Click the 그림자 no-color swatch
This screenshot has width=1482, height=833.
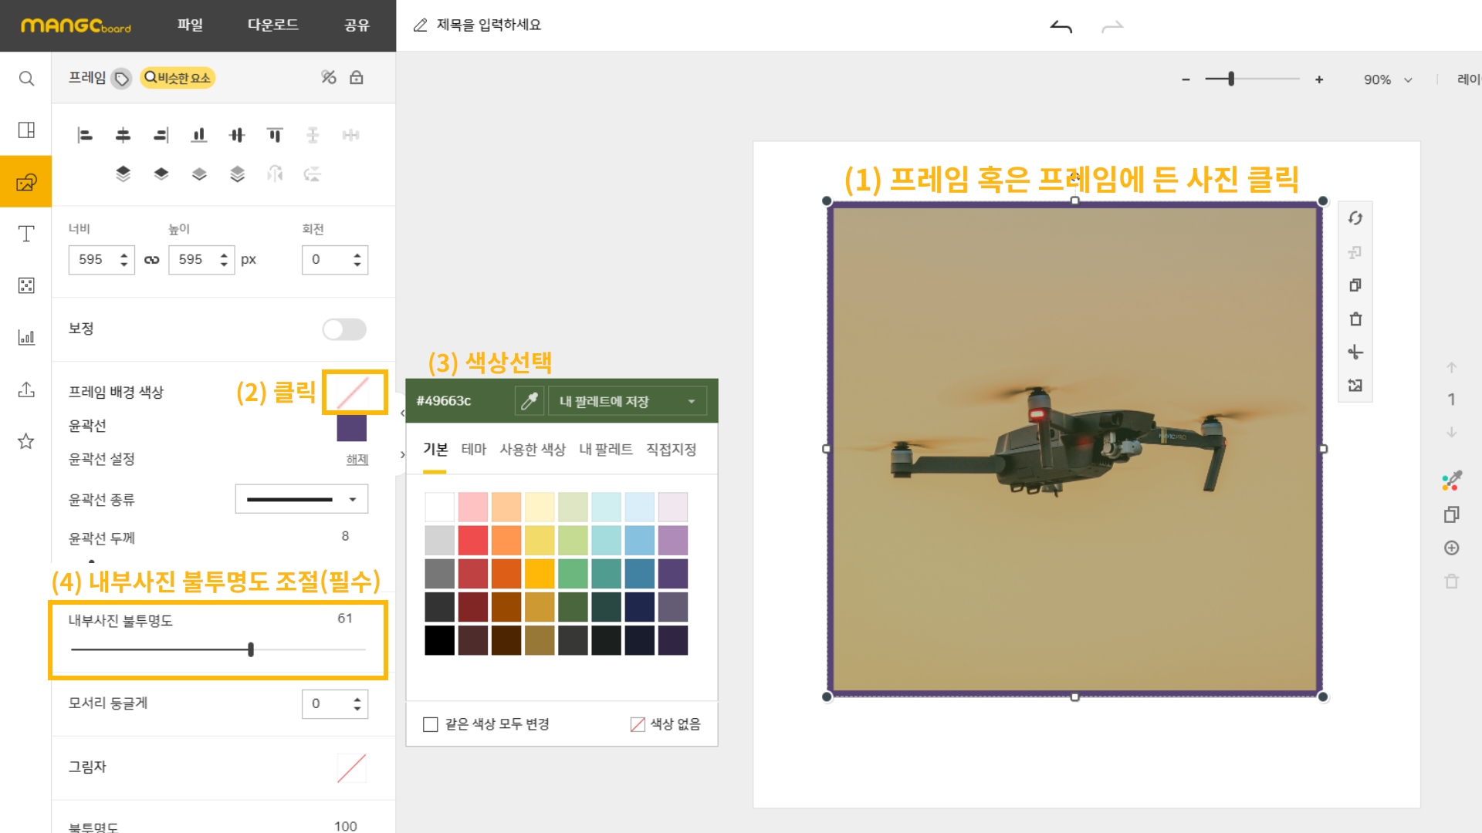352,768
